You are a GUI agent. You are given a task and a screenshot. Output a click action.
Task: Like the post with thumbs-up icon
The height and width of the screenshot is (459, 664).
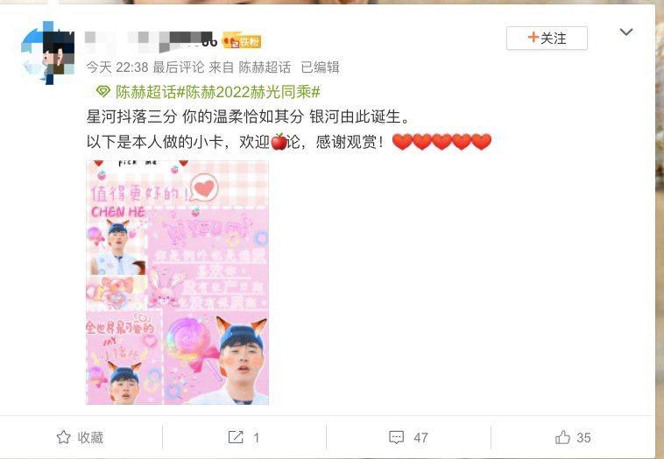tap(562, 437)
